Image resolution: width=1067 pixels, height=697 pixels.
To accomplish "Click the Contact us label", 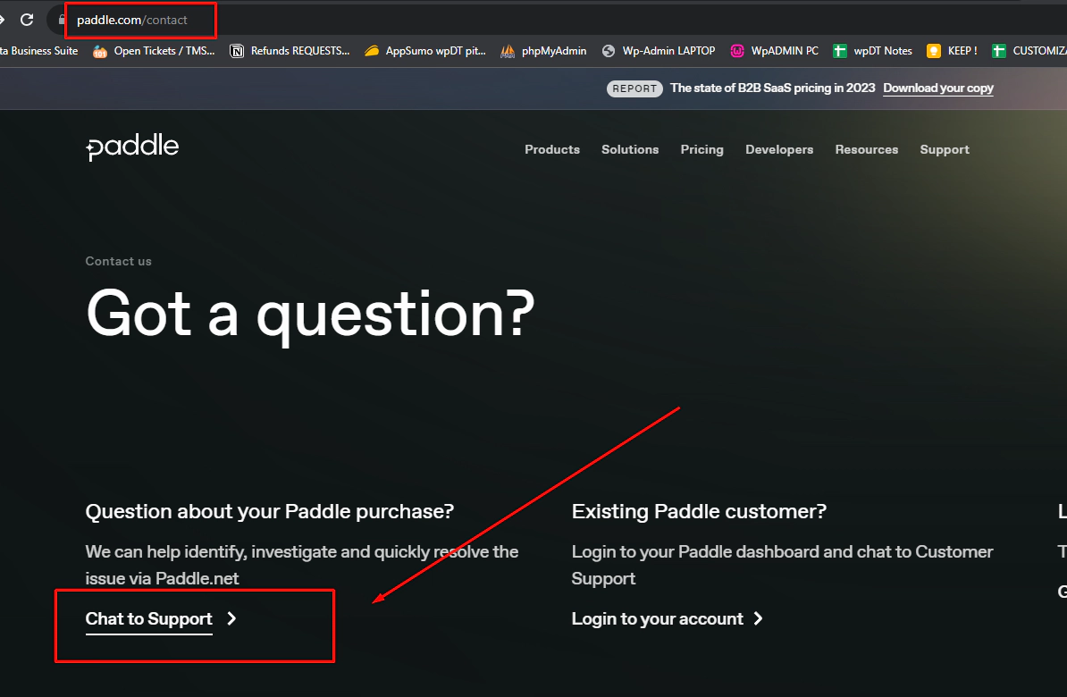I will coord(118,261).
